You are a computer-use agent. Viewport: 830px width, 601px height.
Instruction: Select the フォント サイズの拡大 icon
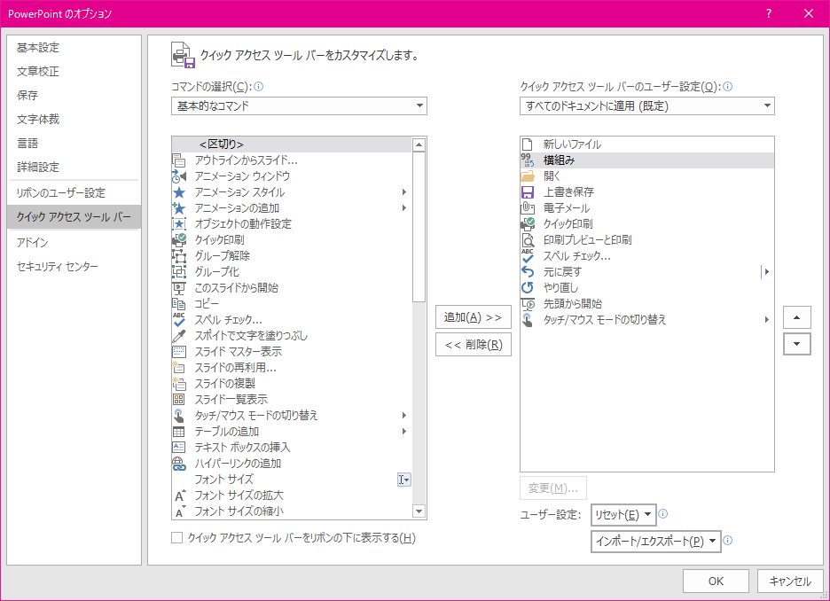point(180,496)
